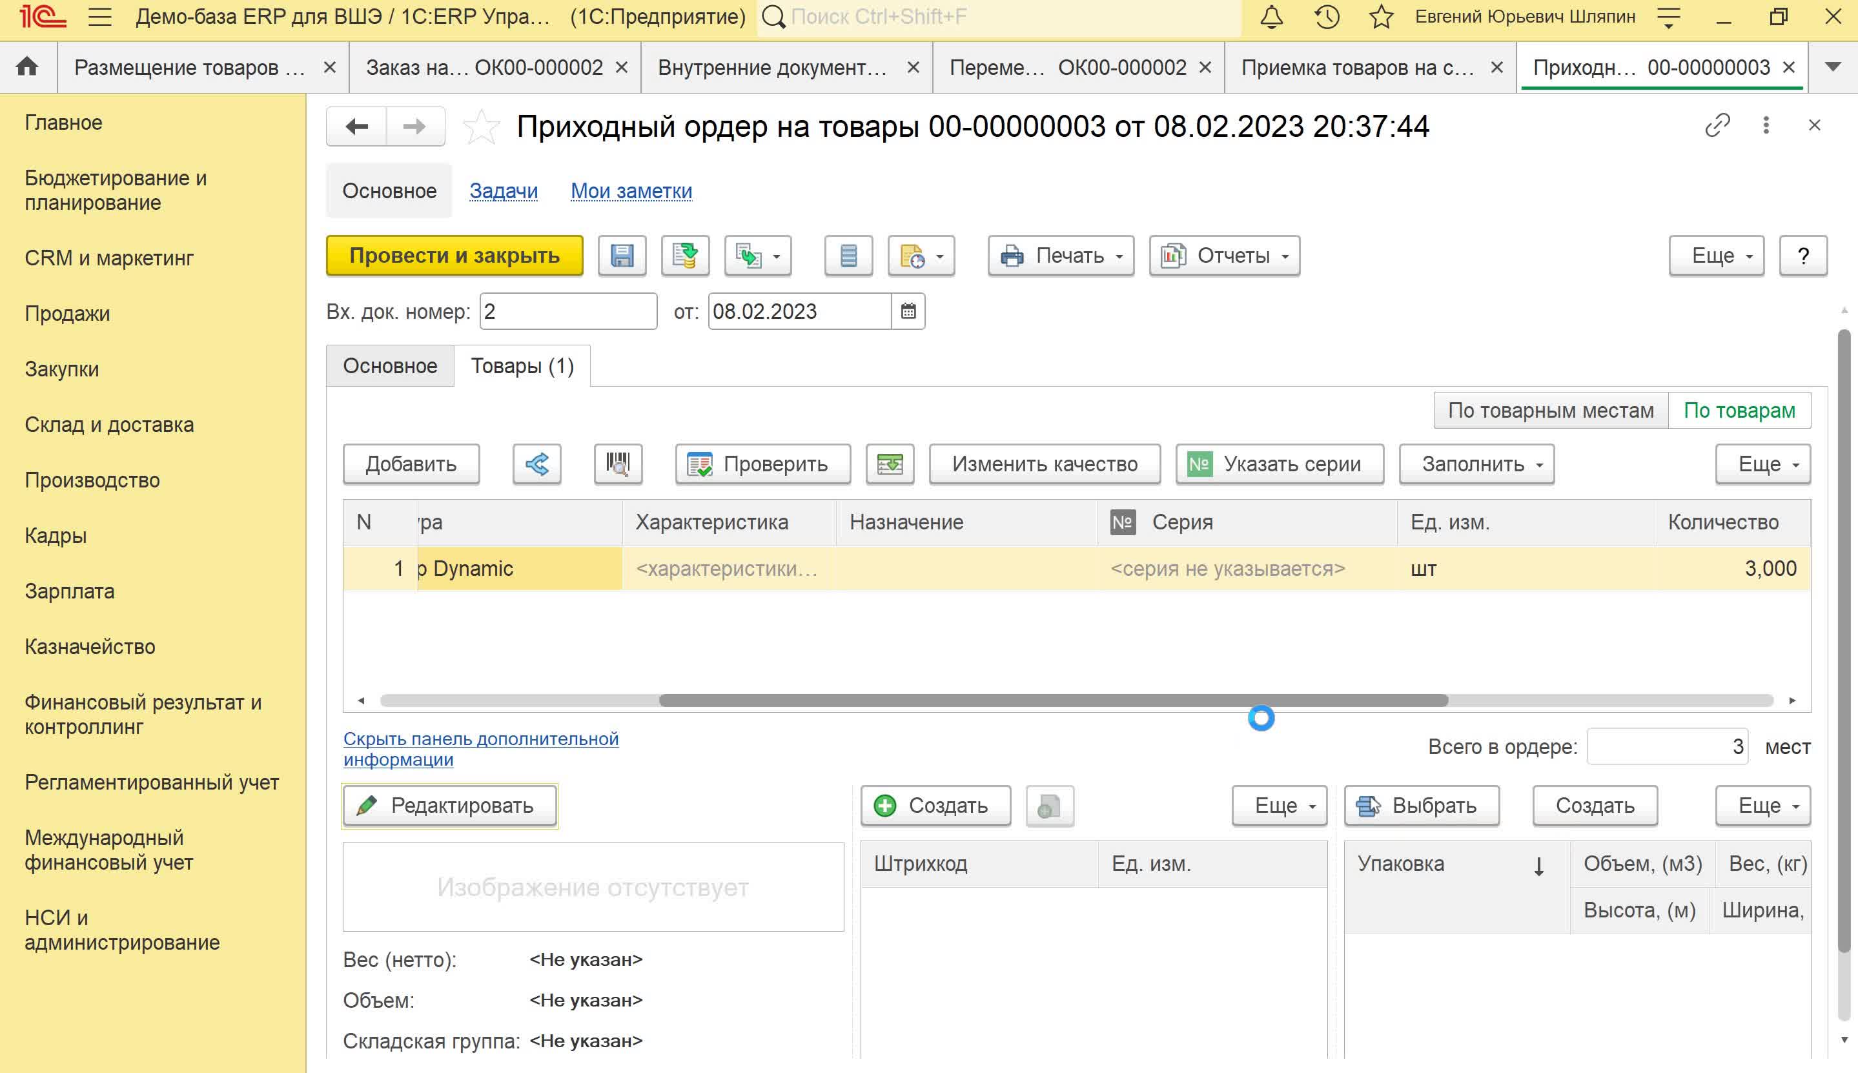The height and width of the screenshot is (1073, 1858).
Task: Click Скрыть панель дополнительной информации link
Action: (x=481, y=750)
